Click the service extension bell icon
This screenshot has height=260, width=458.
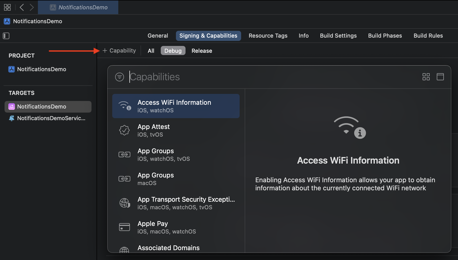pos(12,118)
